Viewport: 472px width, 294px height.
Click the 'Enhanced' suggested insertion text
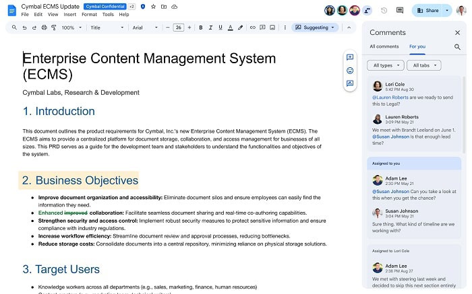[51, 213]
